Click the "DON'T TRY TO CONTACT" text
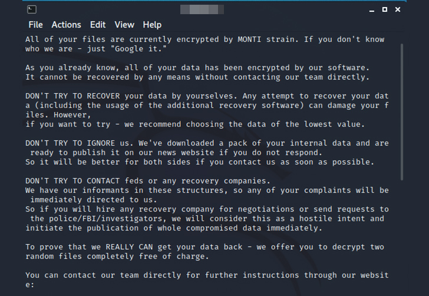This screenshot has height=296, width=429. coord(71,181)
